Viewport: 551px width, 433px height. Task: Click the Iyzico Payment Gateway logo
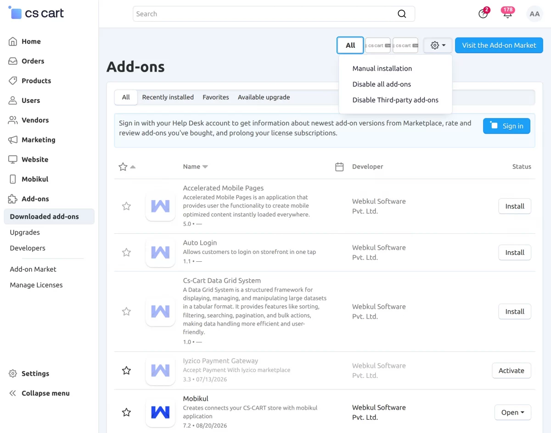(x=160, y=371)
